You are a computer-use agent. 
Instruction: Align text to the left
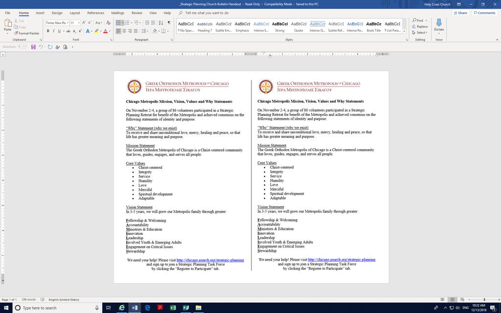tap(118, 31)
